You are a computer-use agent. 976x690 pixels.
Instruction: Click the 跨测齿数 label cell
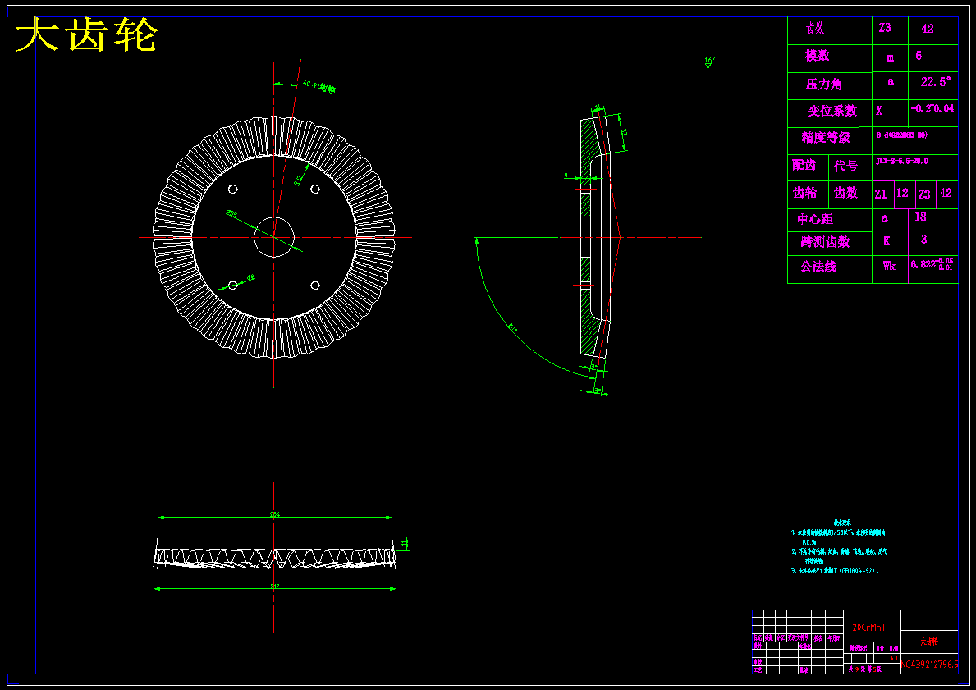point(825,242)
